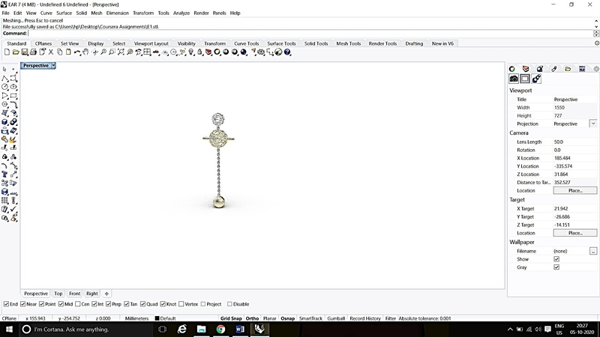Uncheck the wallpaper Show checkbox

[556, 259]
